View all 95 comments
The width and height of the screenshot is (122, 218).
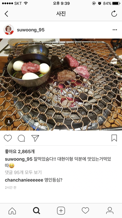point(23,173)
